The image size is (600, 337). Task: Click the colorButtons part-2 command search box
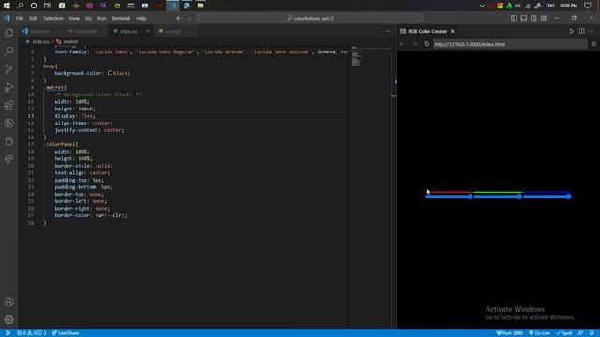click(x=310, y=18)
